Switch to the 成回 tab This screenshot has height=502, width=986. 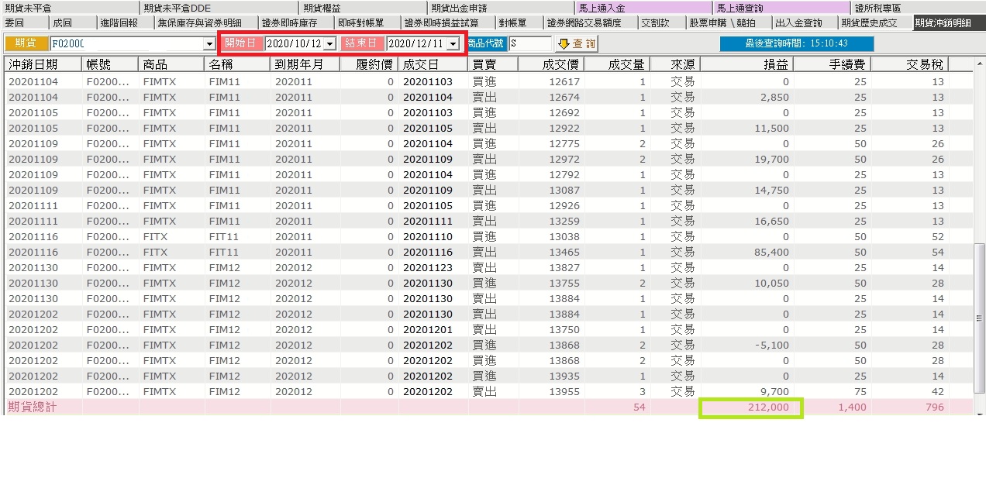[71, 22]
